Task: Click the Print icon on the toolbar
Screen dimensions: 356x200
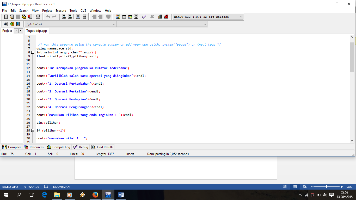Action: coord(38,16)
